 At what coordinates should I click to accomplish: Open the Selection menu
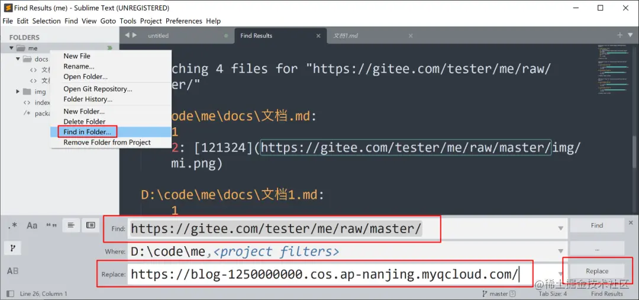pos(47,21)
